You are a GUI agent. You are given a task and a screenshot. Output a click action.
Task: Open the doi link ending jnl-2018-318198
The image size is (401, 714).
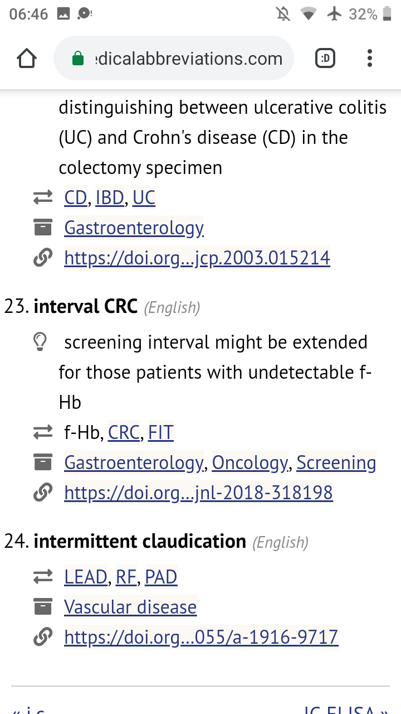198,493
